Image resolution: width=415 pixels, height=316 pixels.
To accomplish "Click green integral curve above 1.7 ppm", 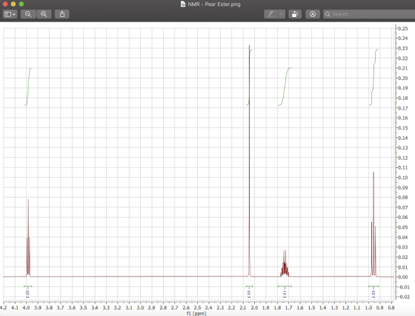I will click(285, 87).
